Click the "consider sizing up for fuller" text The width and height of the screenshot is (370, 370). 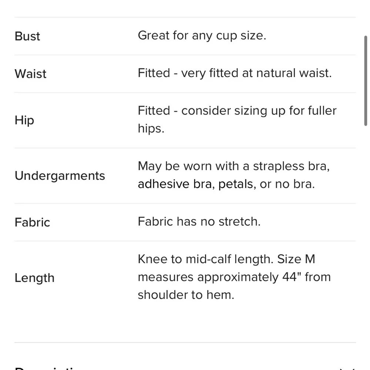click(x=259, y=111)
